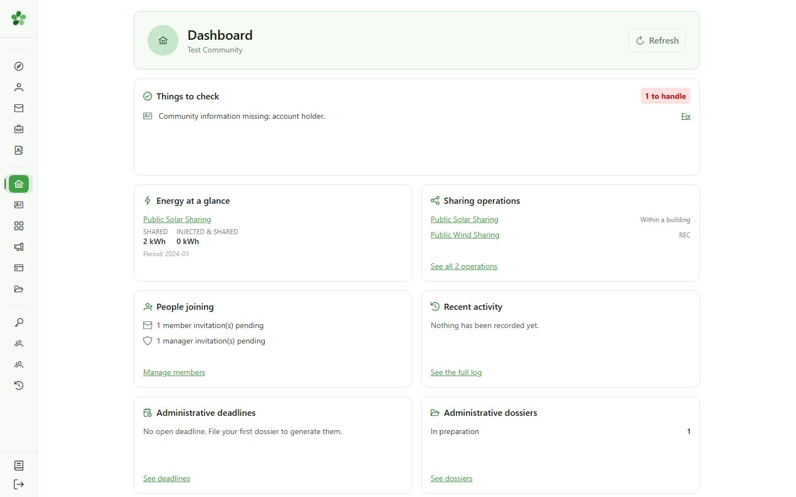
Task: Click See the full log link
Action: point(456,372)
